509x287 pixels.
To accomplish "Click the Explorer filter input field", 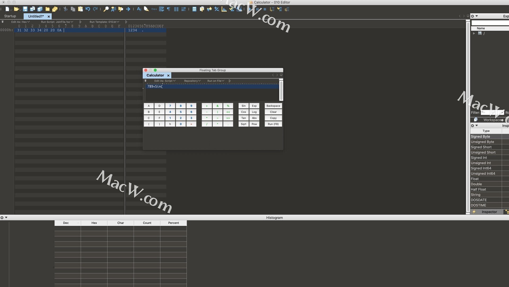I will (x=492, y=113).
